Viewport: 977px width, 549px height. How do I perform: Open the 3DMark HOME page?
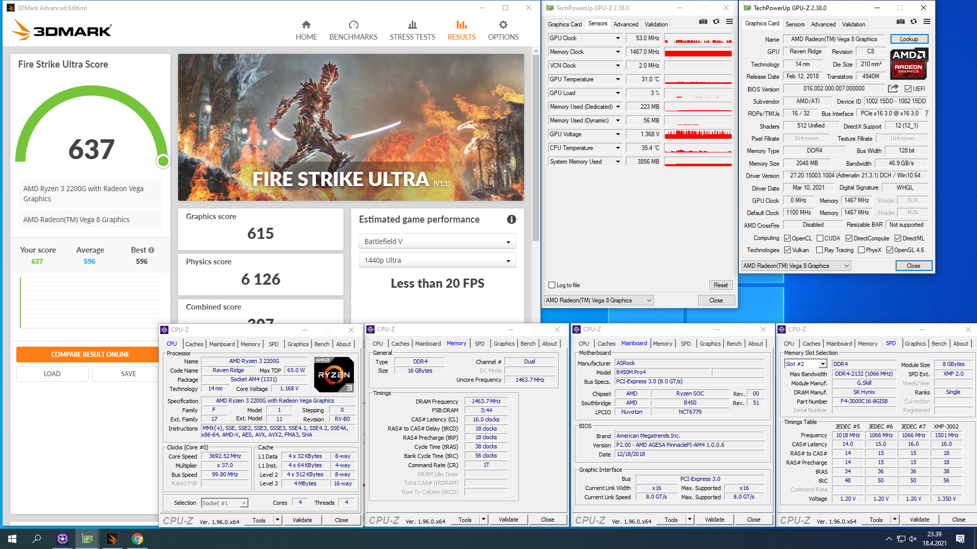point(306,30)
